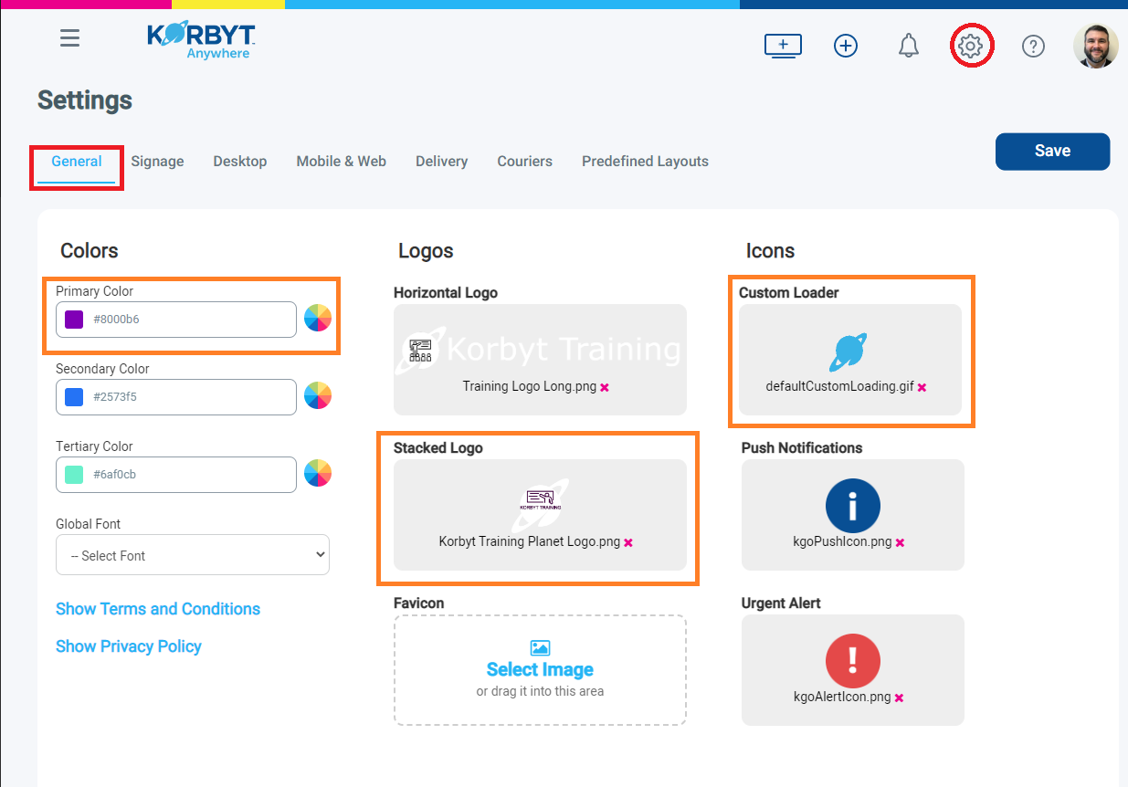Delete the defaultCustomLoading.gif loader
The image size is (1128, 787).
(922, 387)
